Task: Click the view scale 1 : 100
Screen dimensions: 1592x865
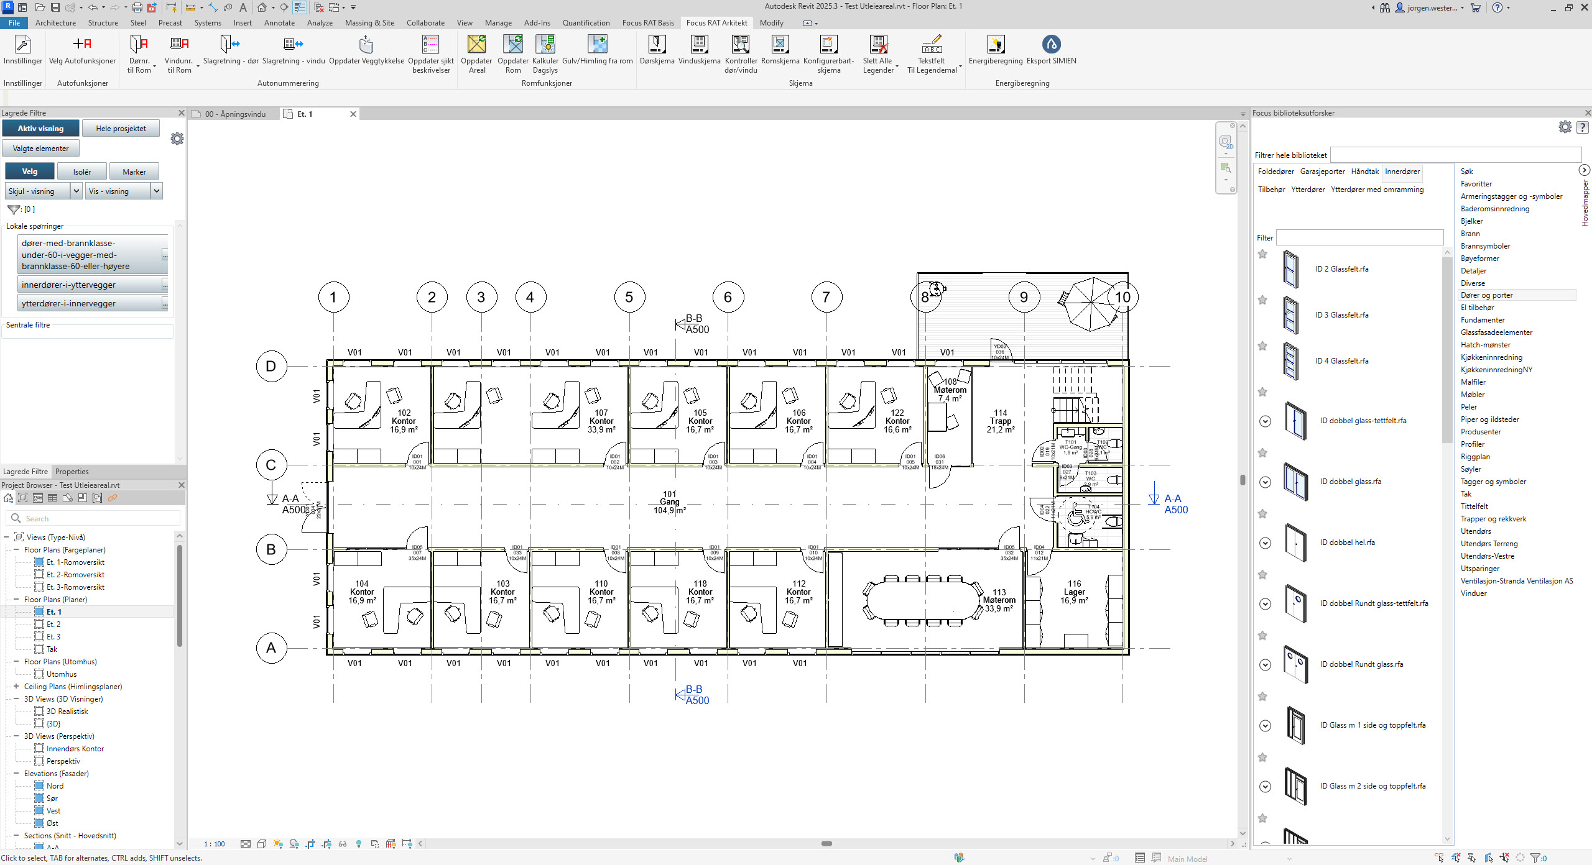Action: (215, 843)
